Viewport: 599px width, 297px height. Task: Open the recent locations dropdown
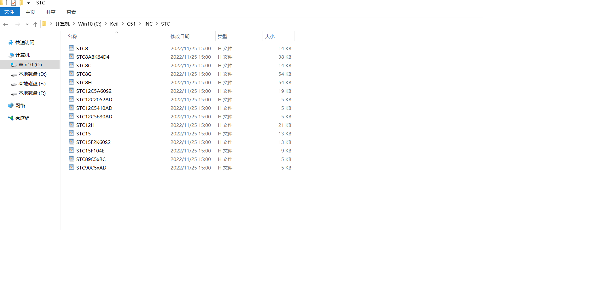(x=27, y=24)
